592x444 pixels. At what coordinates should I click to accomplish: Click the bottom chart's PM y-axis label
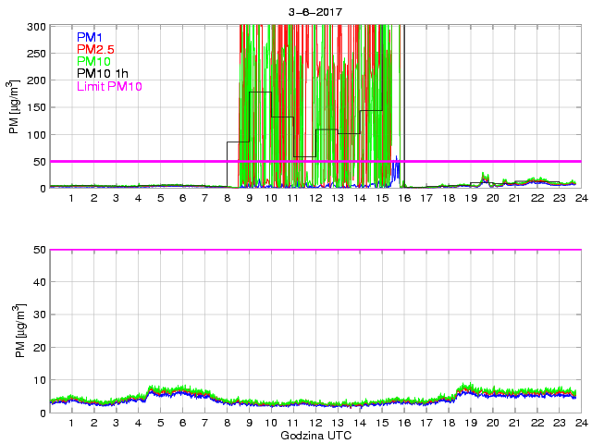point(15,331)
